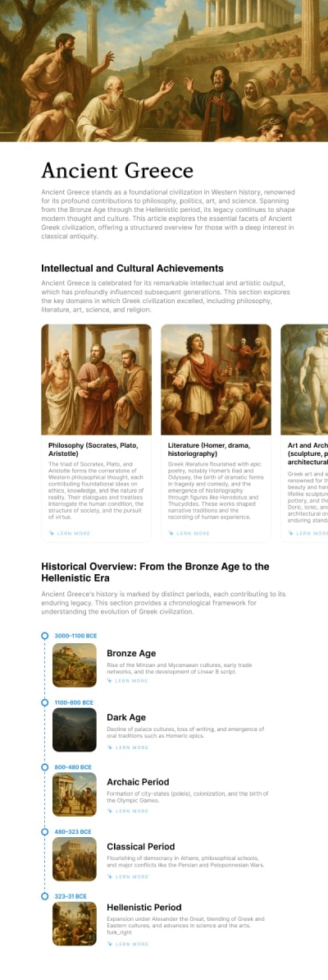Open the Bronze Age thumbnail image
Viewport: 328px width, 980px height.
[x=74, y=665]
